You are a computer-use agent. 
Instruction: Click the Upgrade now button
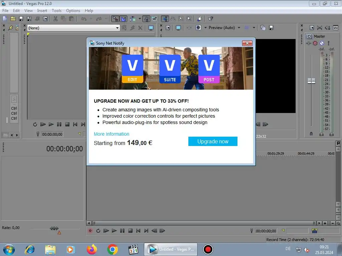[x=213, y=141]
